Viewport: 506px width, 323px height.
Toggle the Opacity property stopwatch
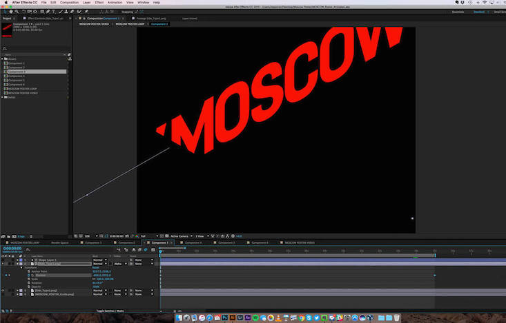(x=29, y=286)
